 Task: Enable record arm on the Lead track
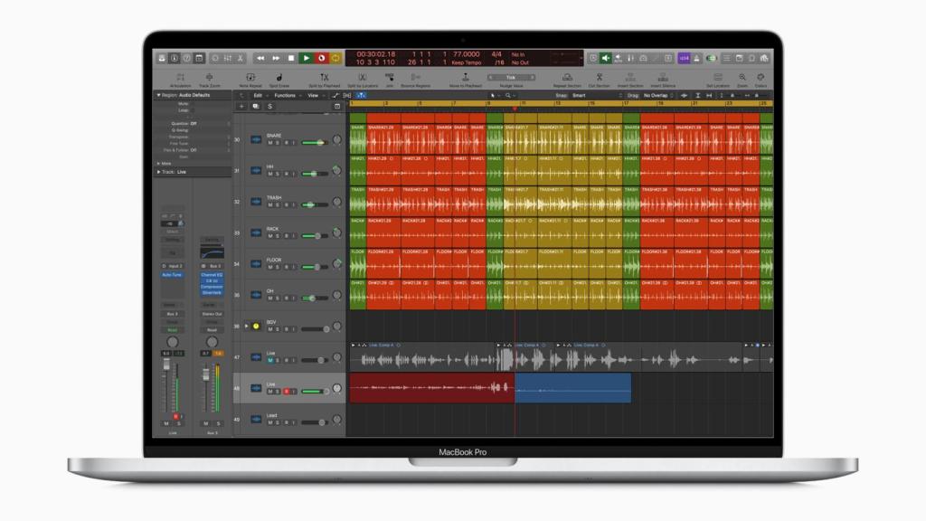point(287,422)
